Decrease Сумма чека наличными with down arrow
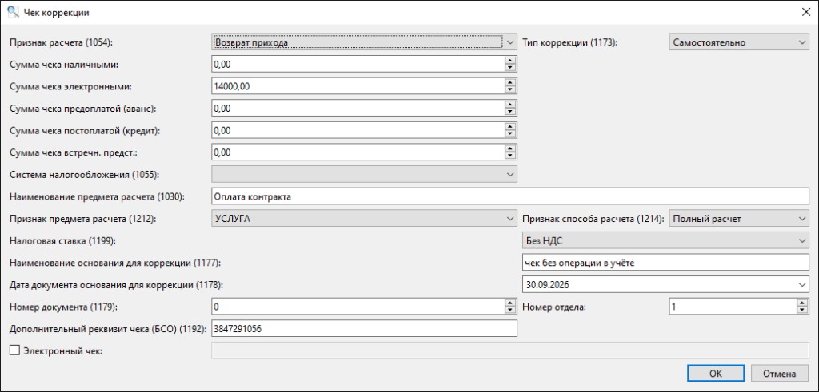 coord(511,68)
